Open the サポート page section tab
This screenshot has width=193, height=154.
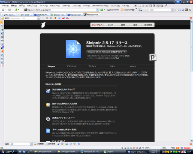[133, 66]
